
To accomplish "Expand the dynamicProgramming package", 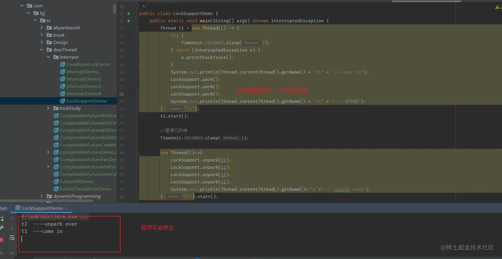I will [x=42, y=196].
